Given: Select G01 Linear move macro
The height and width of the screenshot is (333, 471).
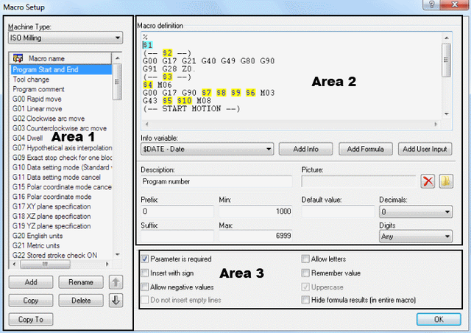Looking at the screenshot, I should point(61,109).
